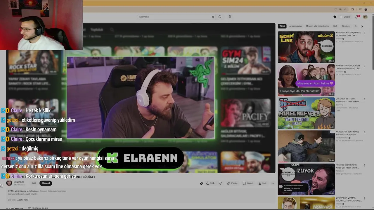This screenshot has height=210, width=374.
Task: Open Mina olucam Adım Fiskiye thumbnail
Action: [306, 80]
